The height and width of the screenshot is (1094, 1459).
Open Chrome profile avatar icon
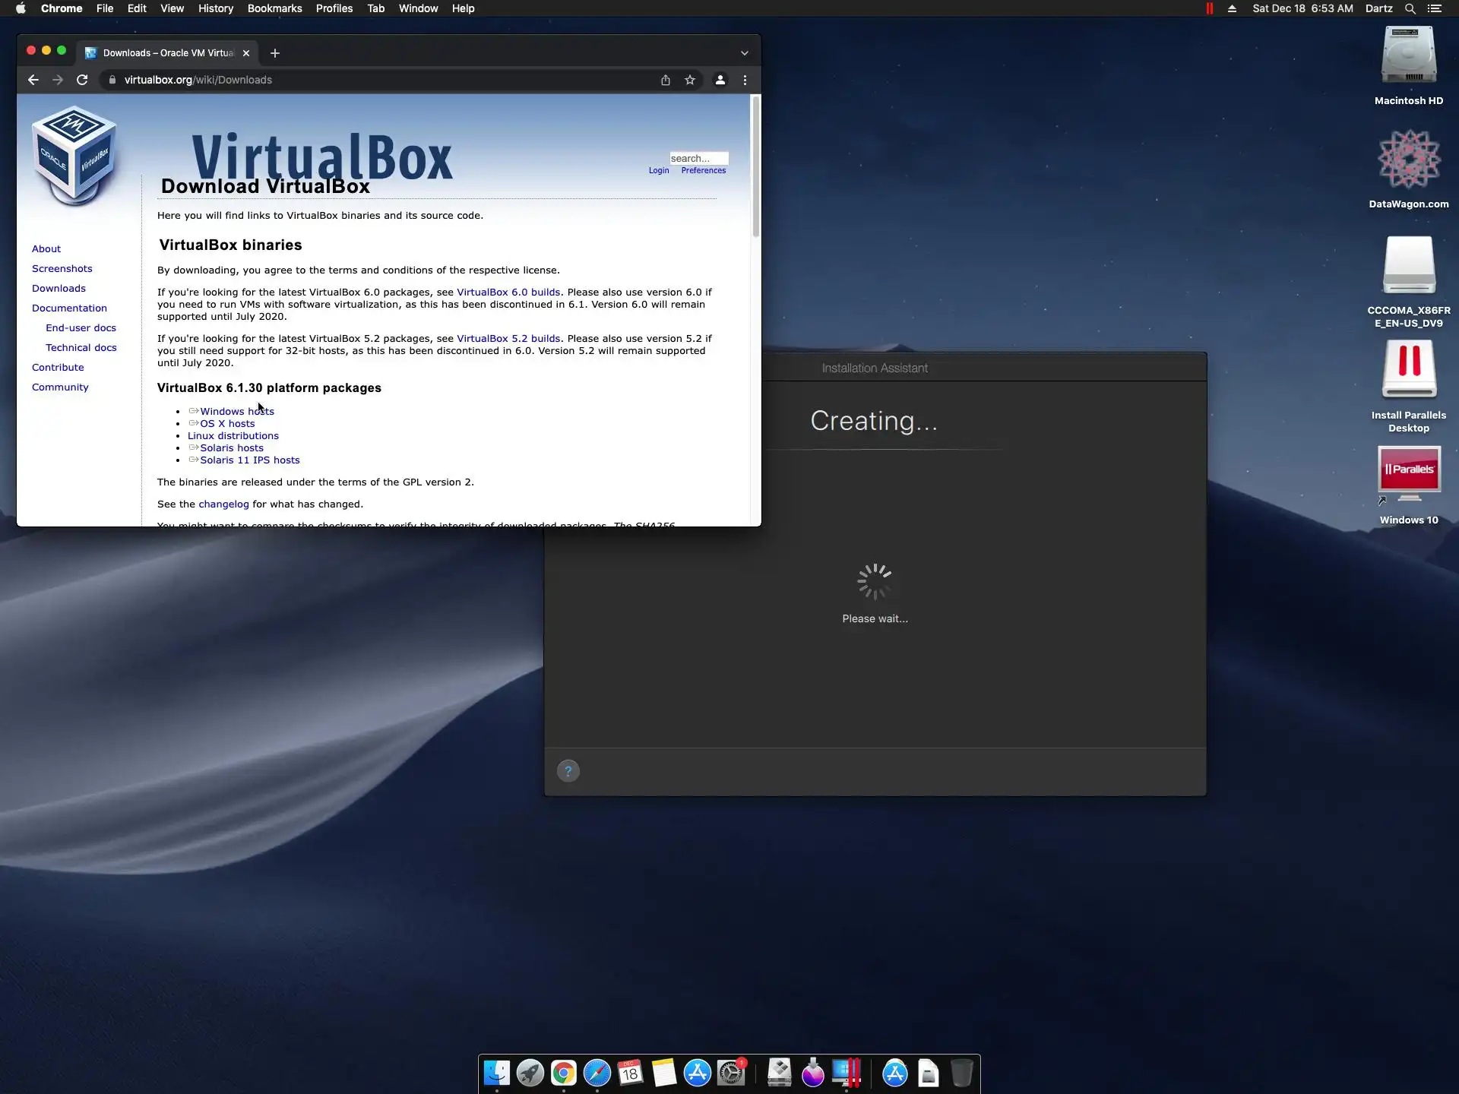click(720, 80)
